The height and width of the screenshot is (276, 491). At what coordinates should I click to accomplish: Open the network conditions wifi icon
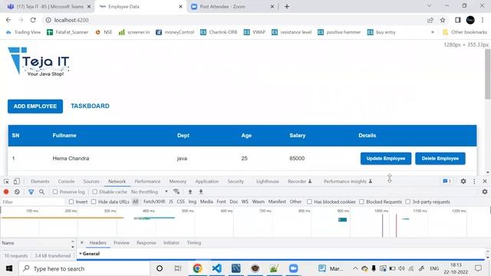(x=176, y=192)
